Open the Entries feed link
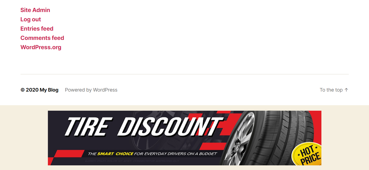Viewport: 369px width, 170px height. pos(37,29)
